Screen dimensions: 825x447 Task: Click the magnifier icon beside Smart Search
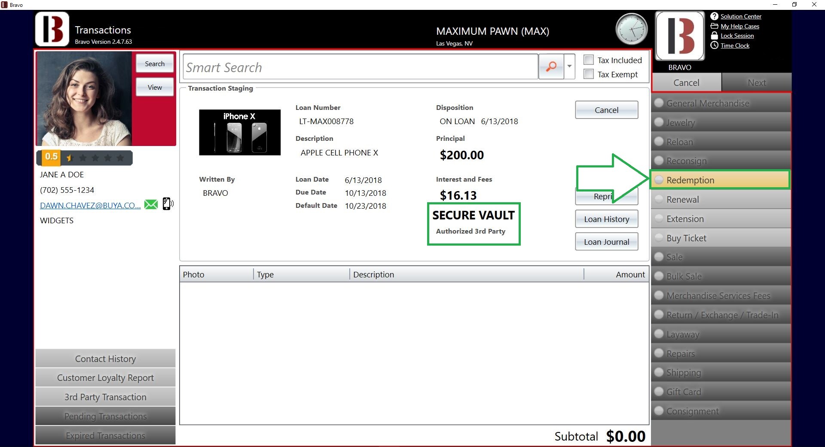[551, 66]
